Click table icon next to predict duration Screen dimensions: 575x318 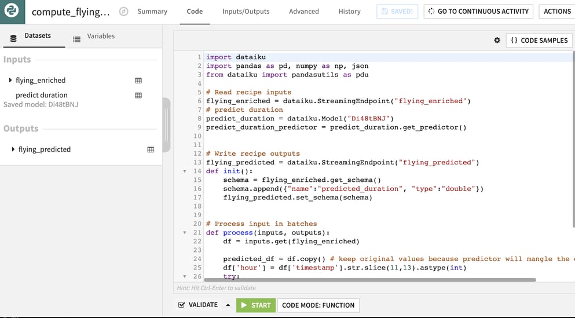138,95
